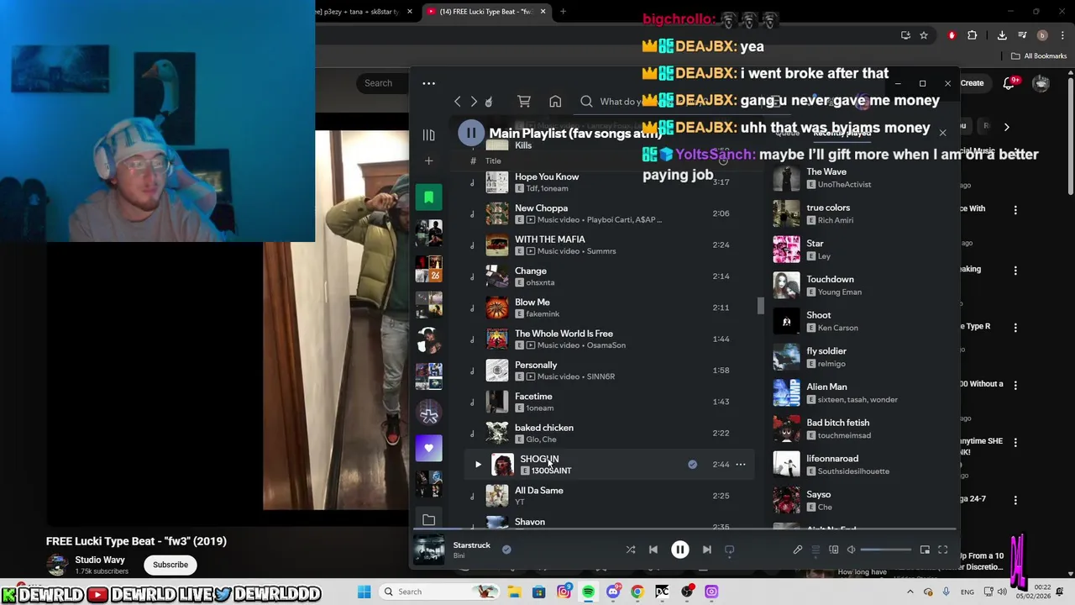Screen dimensions: 1075x605
Task: Select the song New Choppa
Action: [x=541, y=208]
